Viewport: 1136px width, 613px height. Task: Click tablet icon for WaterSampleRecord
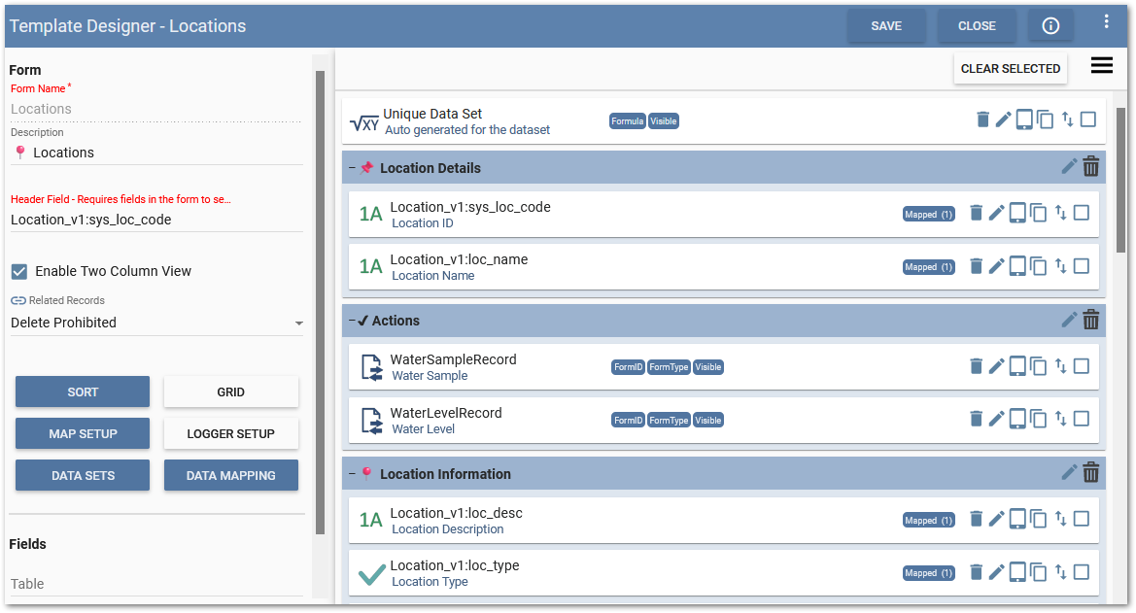tap(1017, 366)
